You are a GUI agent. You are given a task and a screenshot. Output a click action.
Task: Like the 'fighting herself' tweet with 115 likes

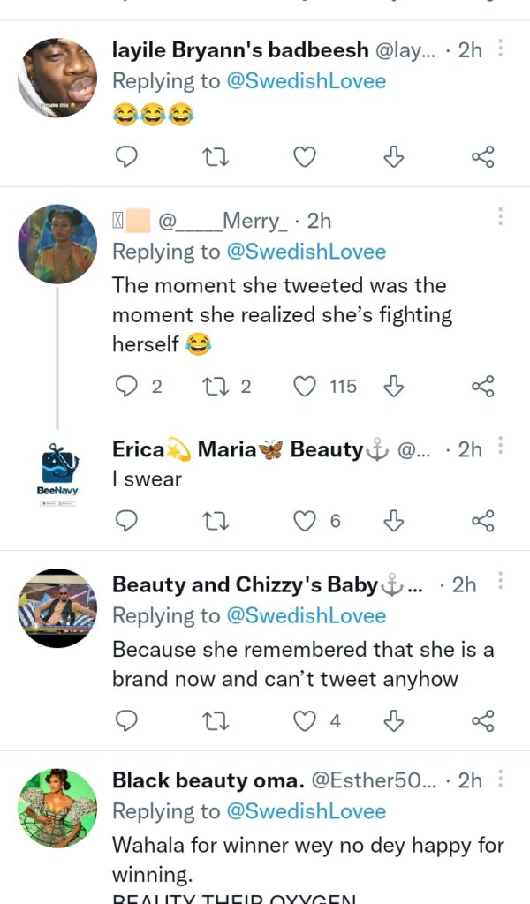coord(305,386)
